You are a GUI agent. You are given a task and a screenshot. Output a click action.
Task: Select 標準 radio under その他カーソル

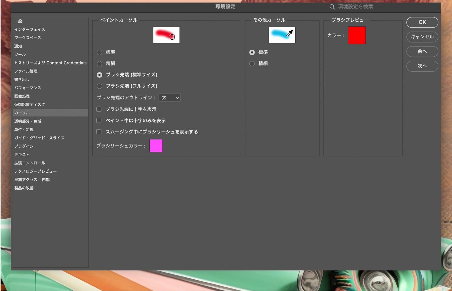coord(252,52)
